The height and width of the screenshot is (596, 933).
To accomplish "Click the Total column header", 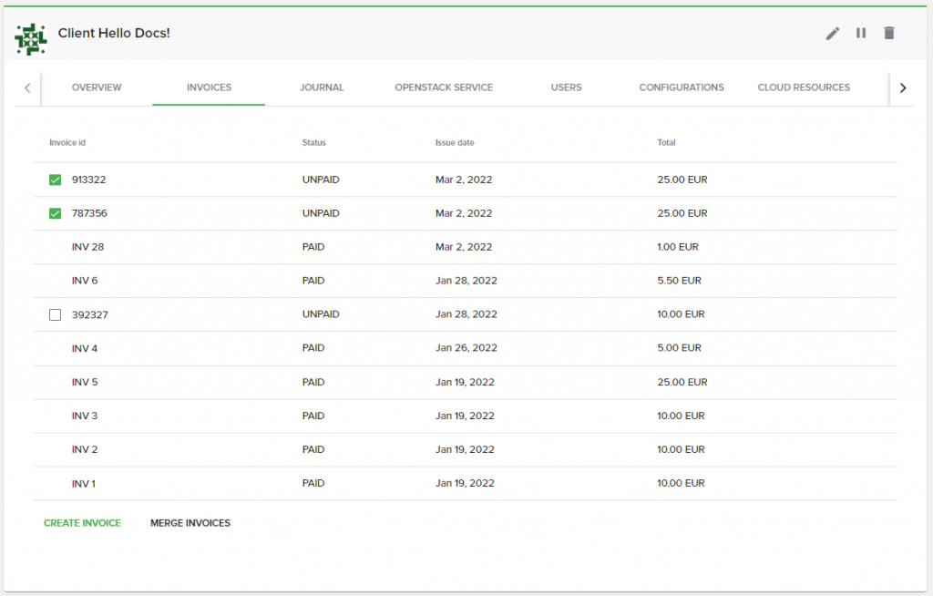I will click(666, 143).
